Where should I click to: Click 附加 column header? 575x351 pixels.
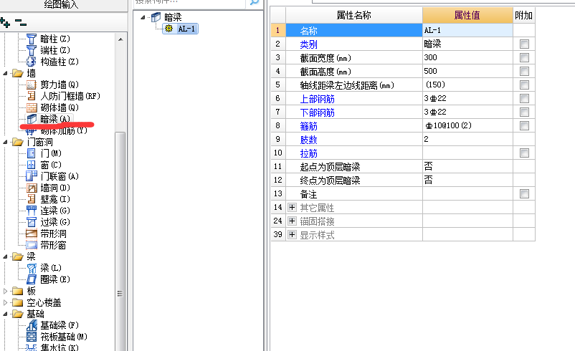(523, 15)
